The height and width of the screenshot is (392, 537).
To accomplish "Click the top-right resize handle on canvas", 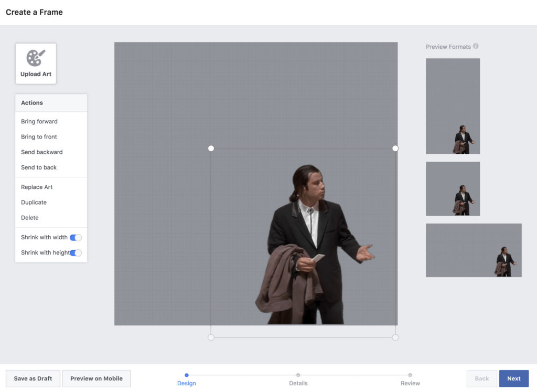I will coord(395,148).
